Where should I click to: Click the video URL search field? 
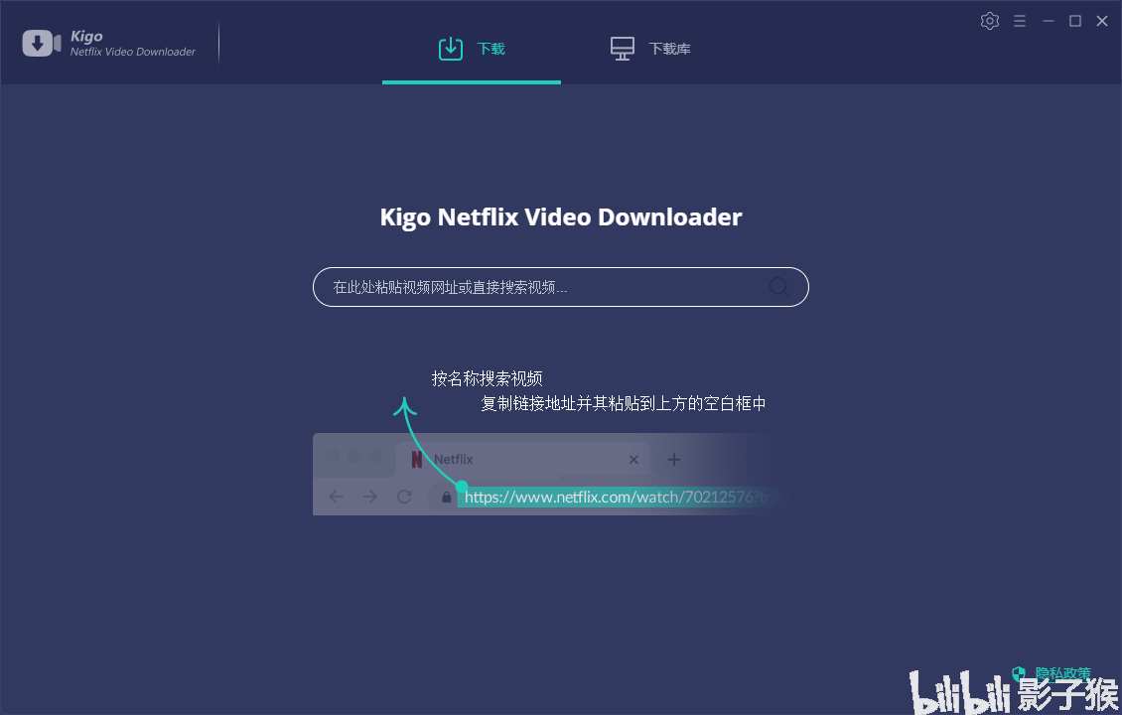point(560,287)
